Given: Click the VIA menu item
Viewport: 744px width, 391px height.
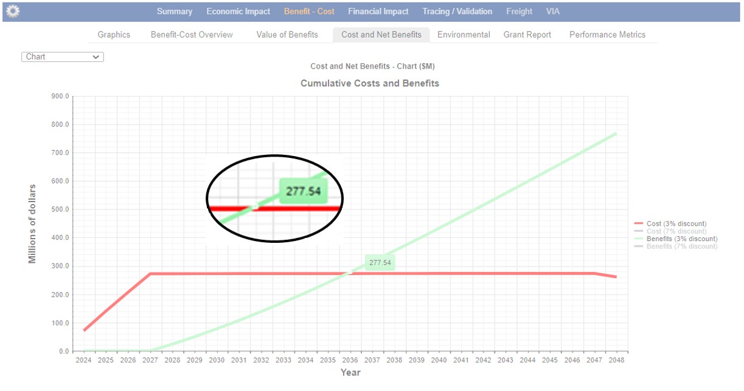Looking at the screenshot, I should pyautogui.click(x=553, y=12).
